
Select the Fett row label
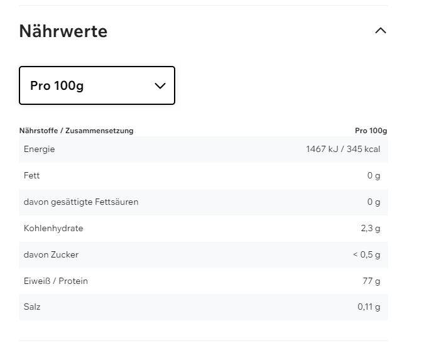coord(31,176)
